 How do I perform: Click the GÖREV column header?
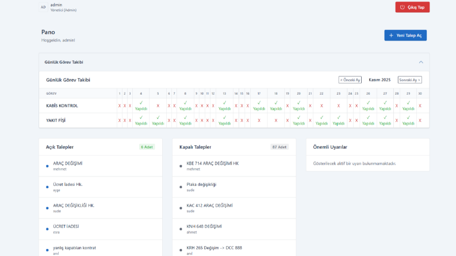[x=51, y=94]
